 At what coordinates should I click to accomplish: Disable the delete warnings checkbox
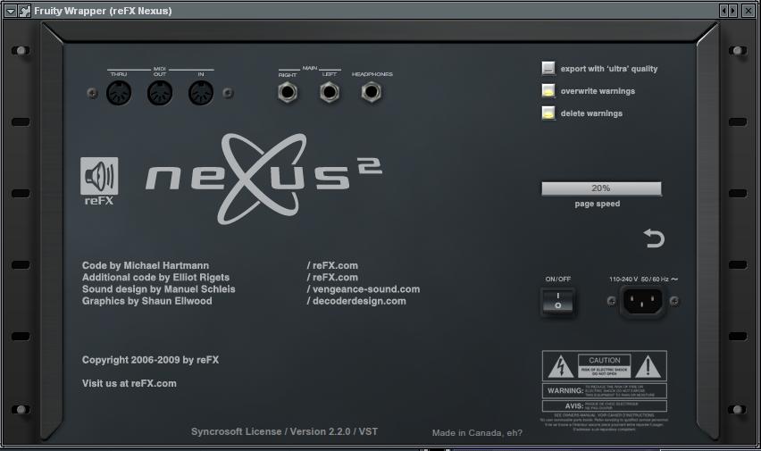(x=548, y=113)
